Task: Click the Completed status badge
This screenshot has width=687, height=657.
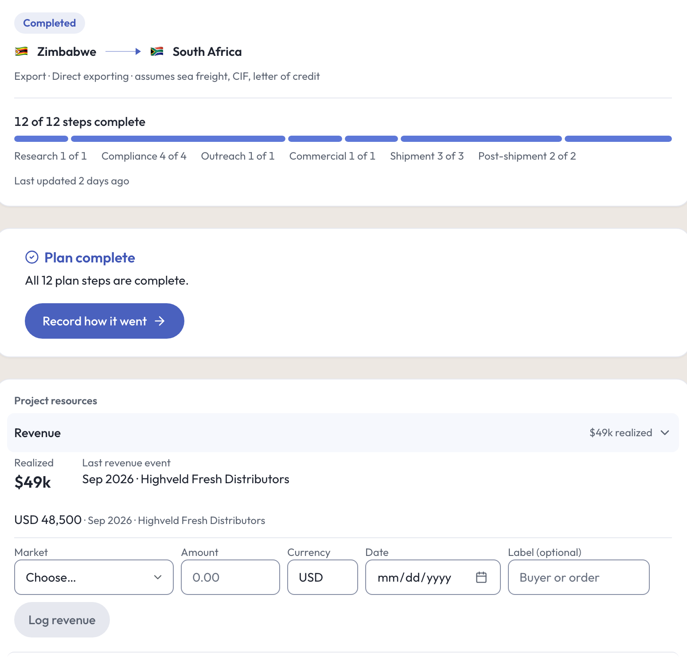Action: (50, 23)
